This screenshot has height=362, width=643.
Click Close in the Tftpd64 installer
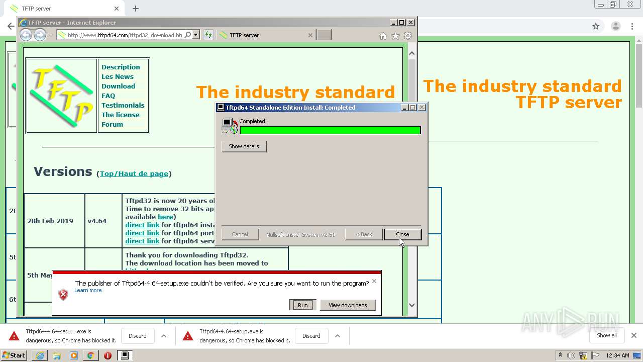tap(402, 234)
